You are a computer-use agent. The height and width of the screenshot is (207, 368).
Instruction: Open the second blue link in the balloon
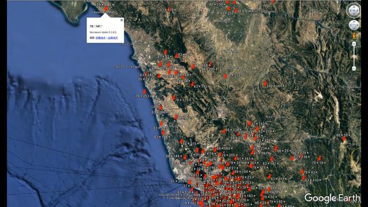click(113, 38)
